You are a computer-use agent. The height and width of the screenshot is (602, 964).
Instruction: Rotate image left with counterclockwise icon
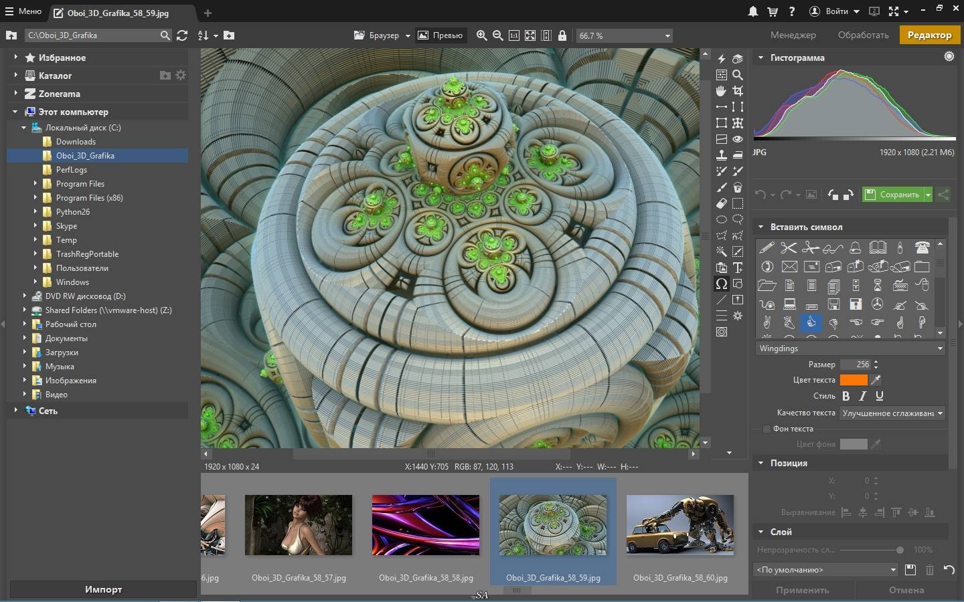tap(833, 195)
